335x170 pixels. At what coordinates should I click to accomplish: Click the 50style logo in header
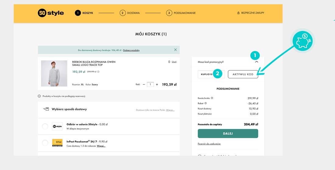point(51,13)
